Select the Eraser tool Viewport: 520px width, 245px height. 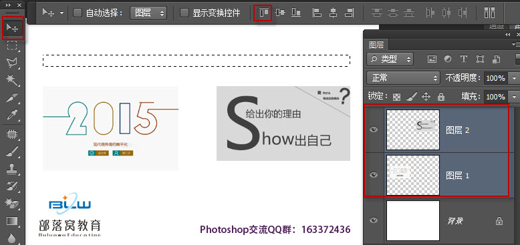point(12,204)
